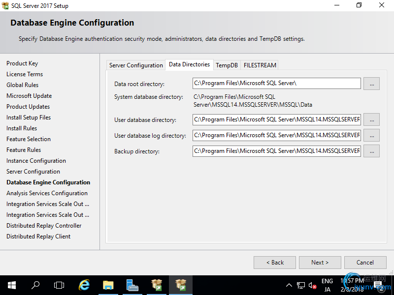Viewport: 394px width, 295px height.
Task: Click System database directory path text
Action: (253, 101)
